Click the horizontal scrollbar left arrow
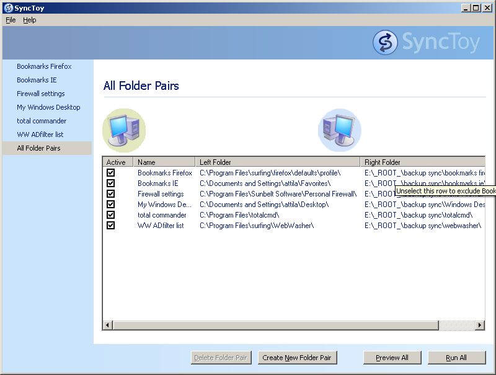 (107, 325)
